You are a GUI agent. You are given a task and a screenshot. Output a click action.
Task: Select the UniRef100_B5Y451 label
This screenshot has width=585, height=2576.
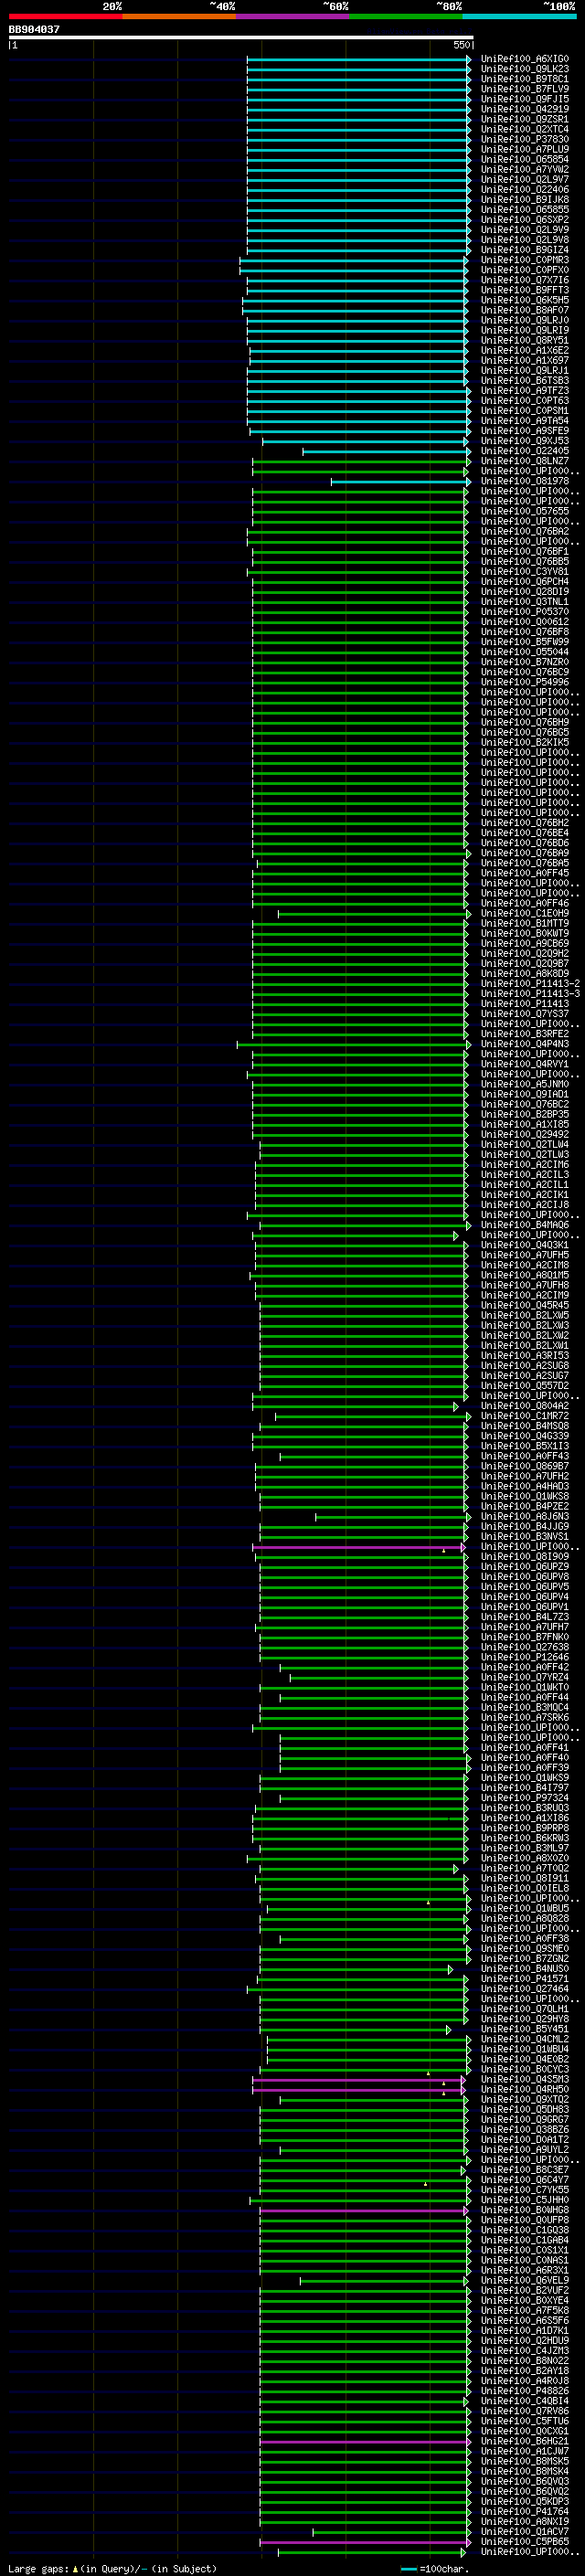525,2030
